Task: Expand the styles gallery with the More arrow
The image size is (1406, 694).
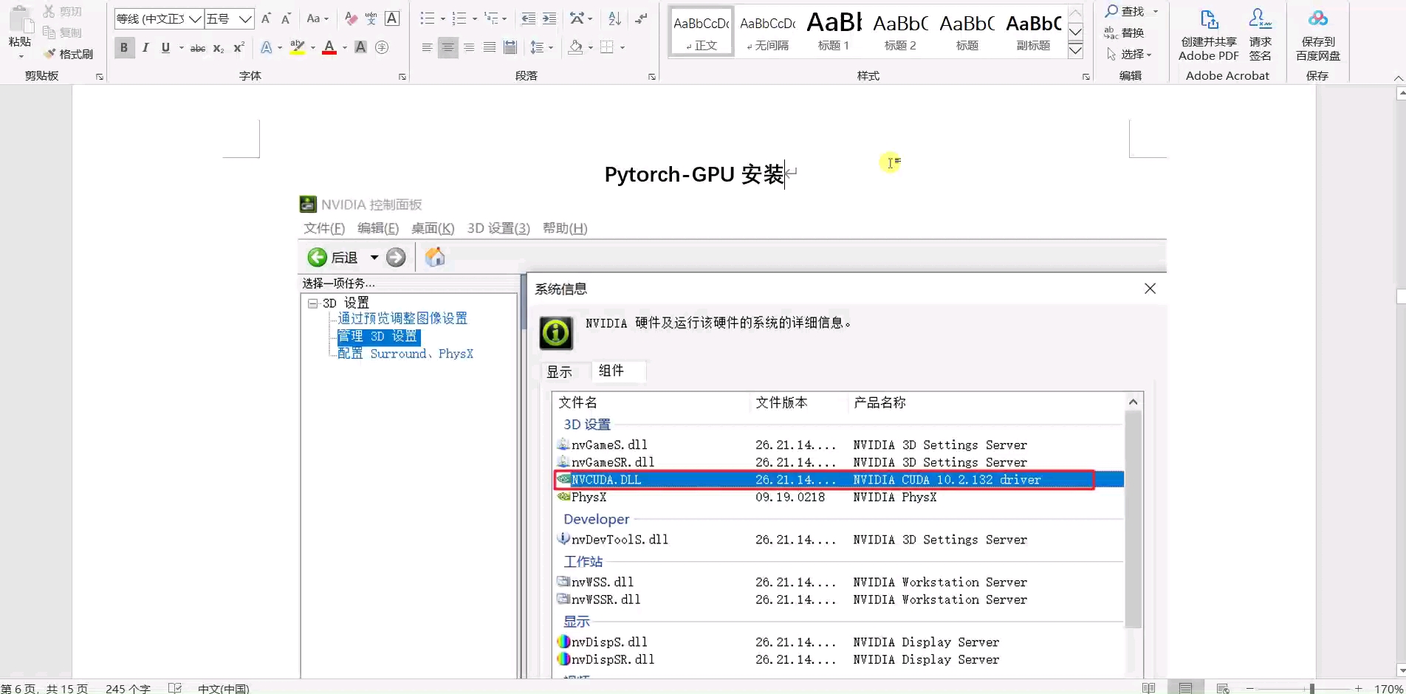Action: pos(1076,51)
